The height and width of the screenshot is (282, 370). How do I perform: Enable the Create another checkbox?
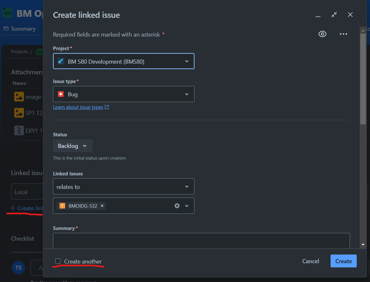pos(58,261)
